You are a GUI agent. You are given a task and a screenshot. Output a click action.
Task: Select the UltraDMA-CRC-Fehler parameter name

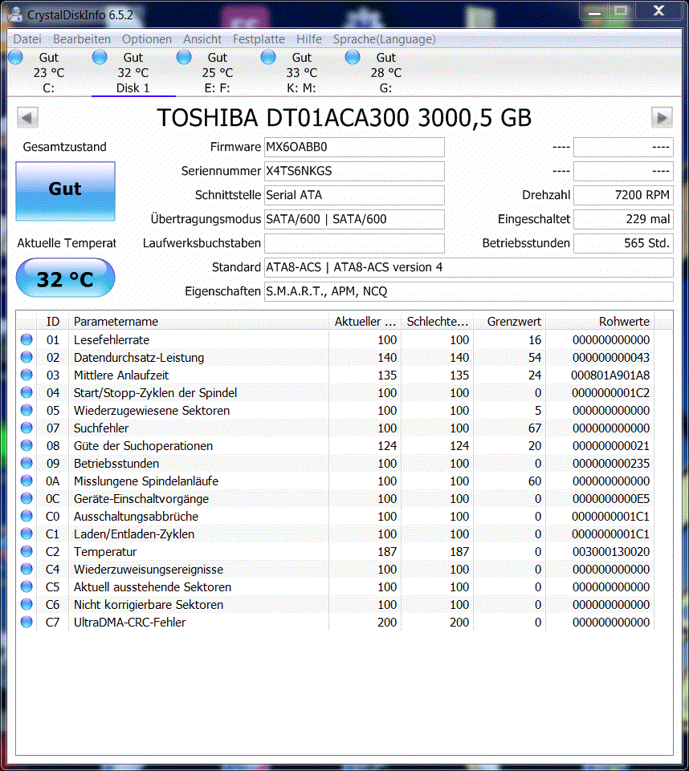129,623
